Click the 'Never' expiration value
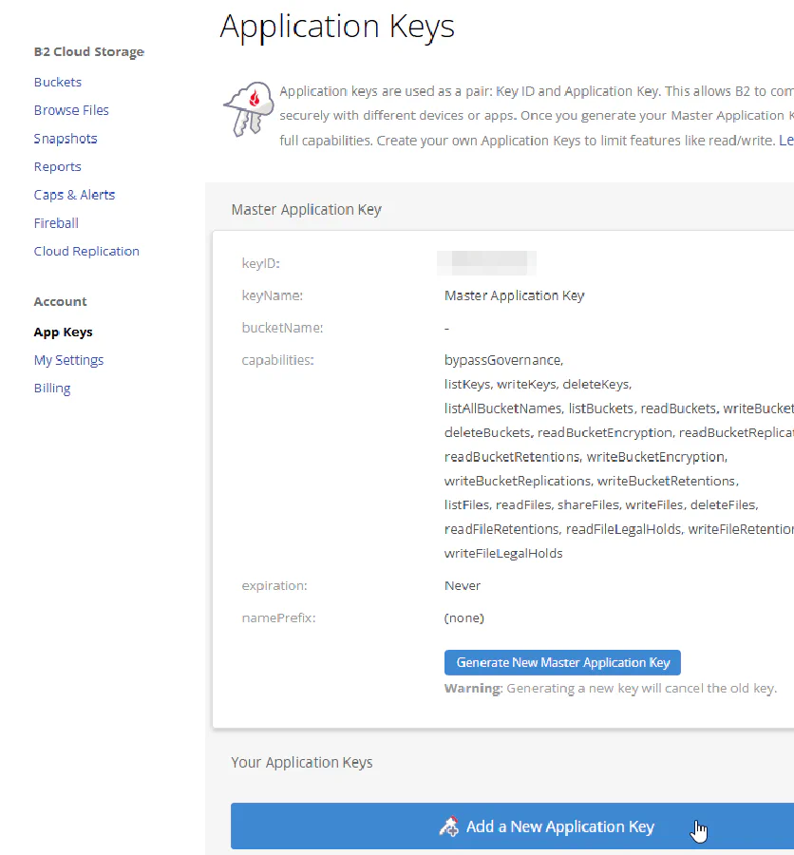This screenshot has height=855, width=794. click(x=463, y=585)
